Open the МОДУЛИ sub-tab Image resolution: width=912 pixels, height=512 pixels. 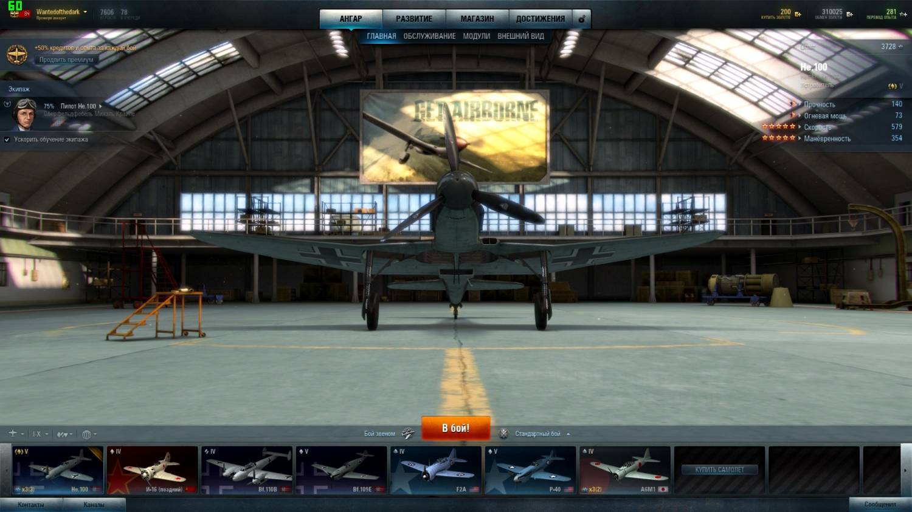tap(476, 36)
